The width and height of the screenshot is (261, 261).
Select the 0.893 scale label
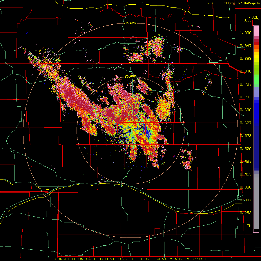tap(246, 58)
